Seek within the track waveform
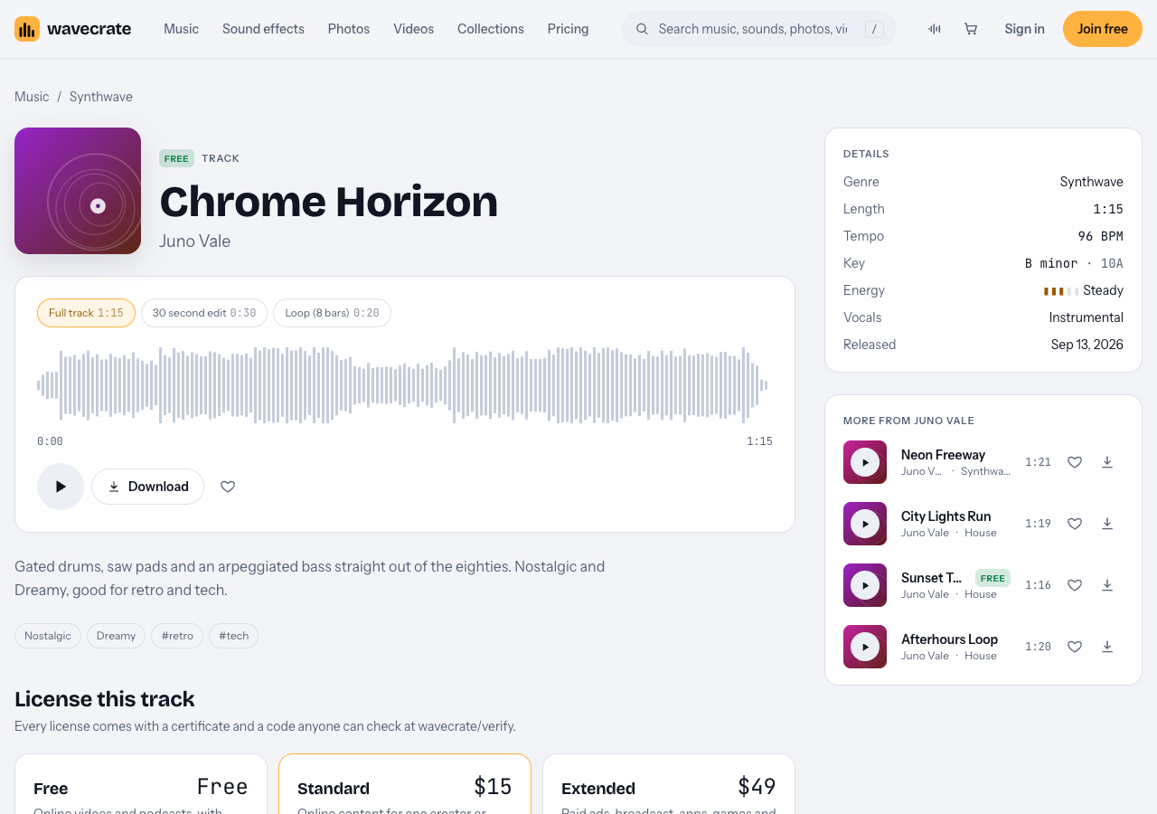1157x814 pixels. point(405,384)
